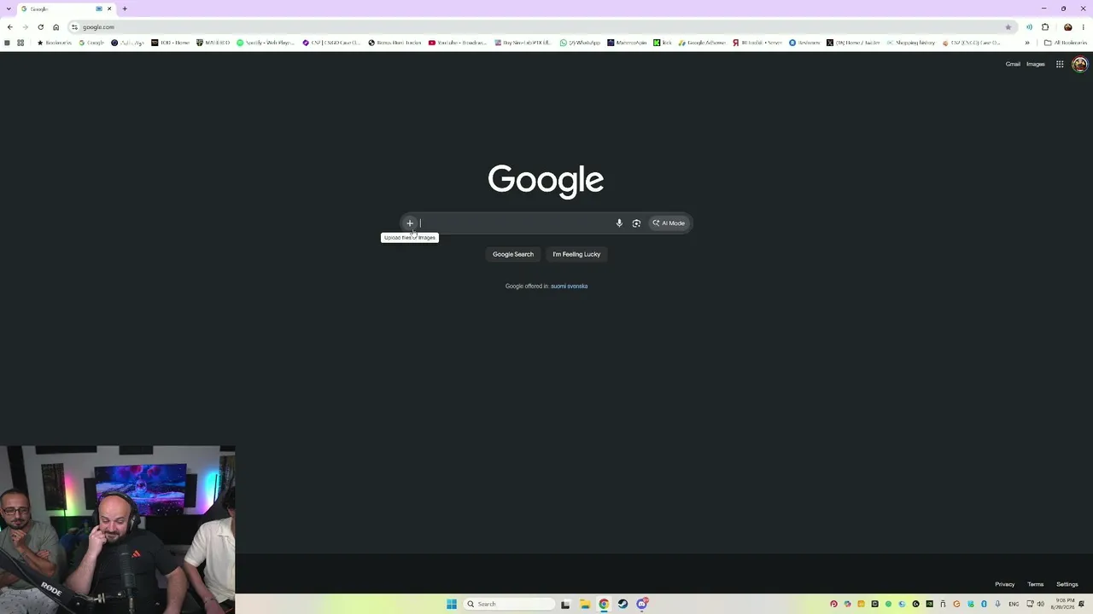Open the apps grid icon in bookmarks bar
The image size is (1093, 614).
pos(20,43)
